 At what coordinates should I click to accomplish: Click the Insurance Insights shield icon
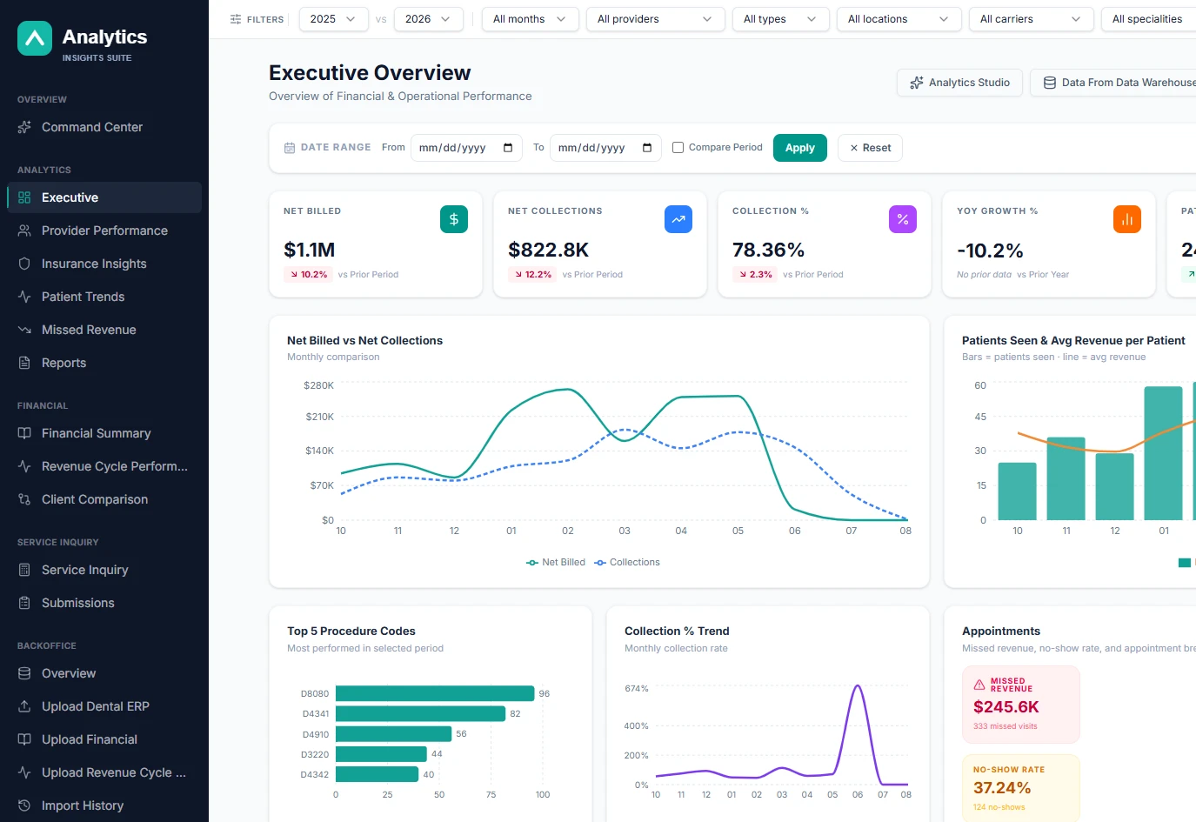click(24, 264)
